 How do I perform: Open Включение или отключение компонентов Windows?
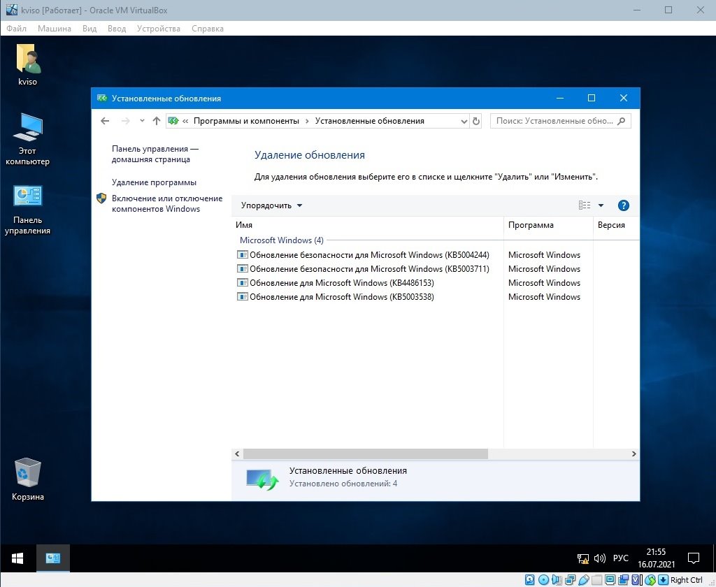[x=166, y=203]
